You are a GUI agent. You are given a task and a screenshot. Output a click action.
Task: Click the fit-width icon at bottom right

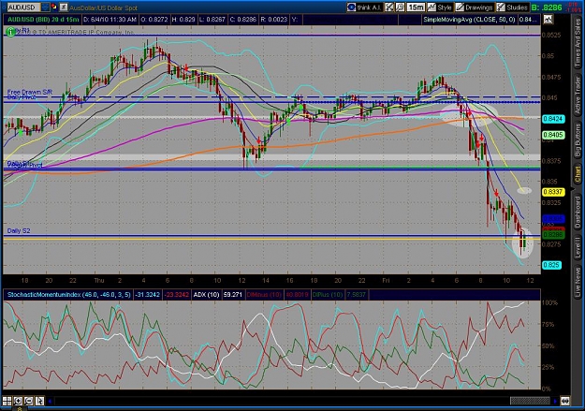(x=565, y=402)
